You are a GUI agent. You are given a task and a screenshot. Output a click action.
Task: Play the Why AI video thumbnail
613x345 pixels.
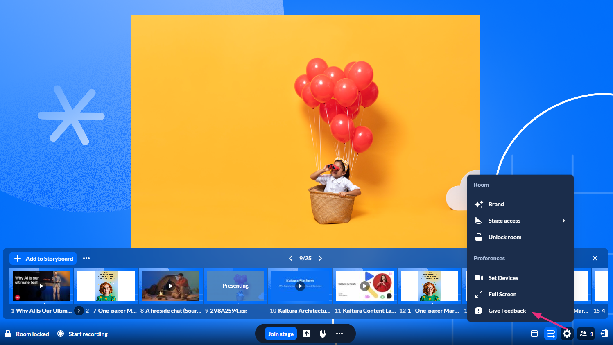[41, 286]
